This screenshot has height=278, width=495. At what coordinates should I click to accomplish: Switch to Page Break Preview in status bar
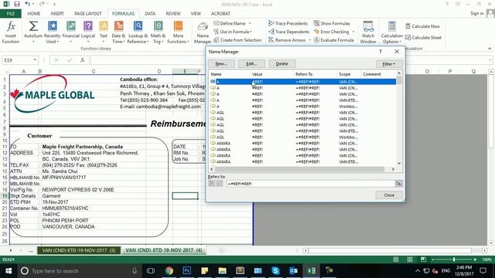coord(423,259)
